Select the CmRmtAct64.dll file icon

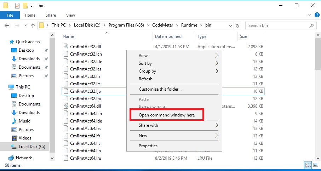(x=66, y=106)
